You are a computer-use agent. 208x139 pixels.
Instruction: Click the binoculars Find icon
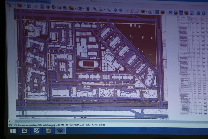pyautogui.click(x=170, y=12)
